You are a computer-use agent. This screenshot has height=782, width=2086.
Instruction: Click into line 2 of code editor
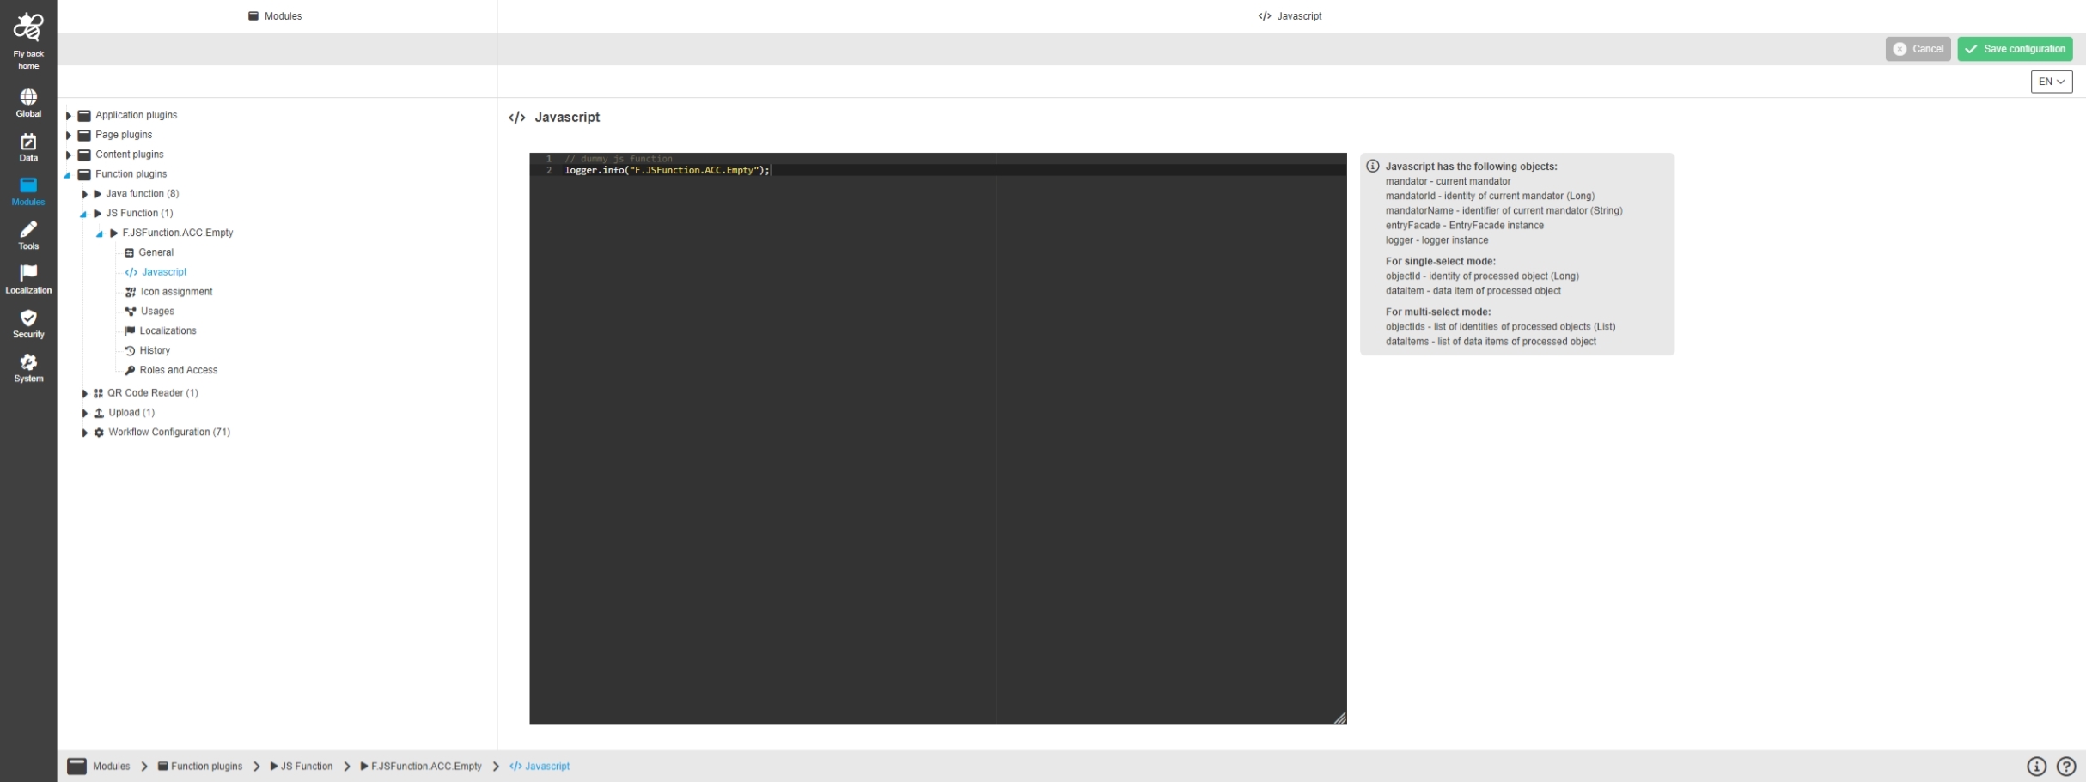click(859, 171)
